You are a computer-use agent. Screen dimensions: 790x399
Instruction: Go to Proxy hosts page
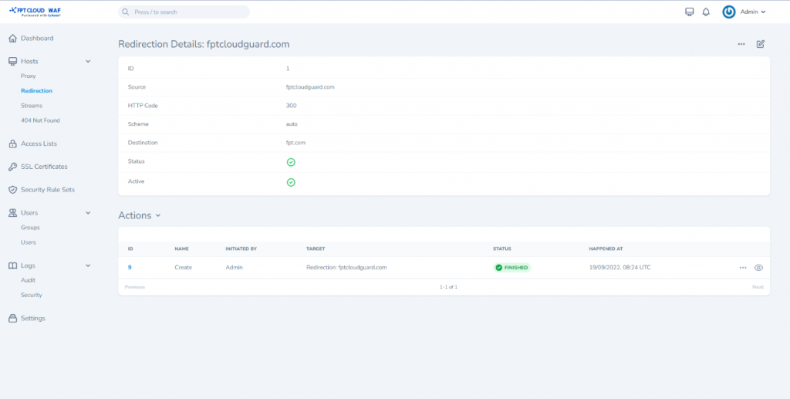click(x=29, y=76)
